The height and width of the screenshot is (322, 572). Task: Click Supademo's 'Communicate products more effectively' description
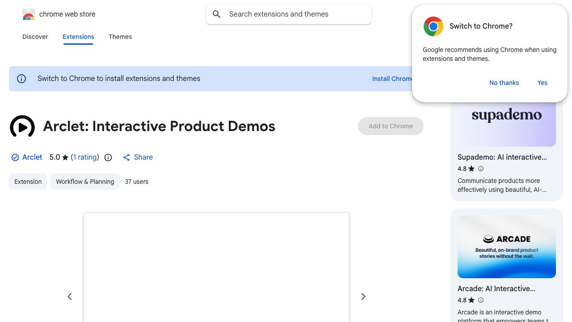[502, 185]
